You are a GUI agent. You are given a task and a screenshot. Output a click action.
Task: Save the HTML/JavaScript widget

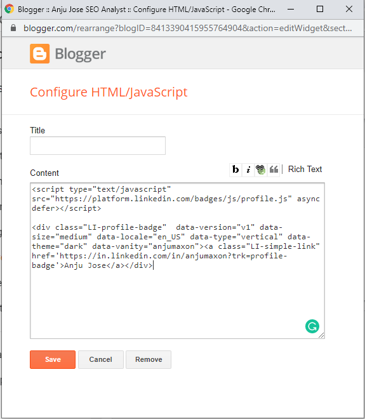point(53,359)
